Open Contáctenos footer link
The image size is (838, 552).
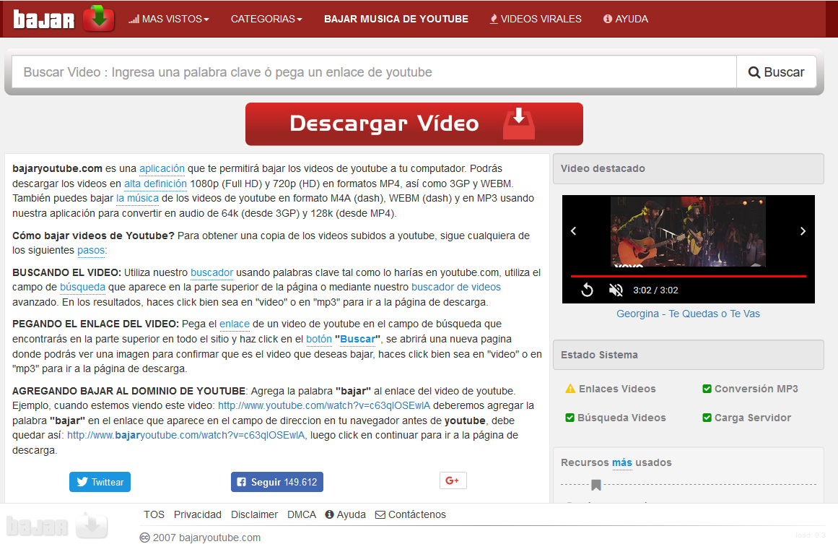[x=411, y=514]
